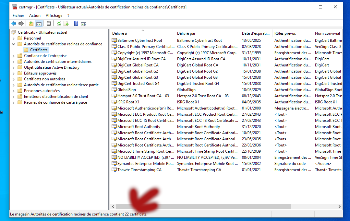Image resolution: width=350 pixels, height=221 pixels.
Task: Click the Microsoft Root Authority certificate icon
Action: pyautogui.click(x=114, y=127)
